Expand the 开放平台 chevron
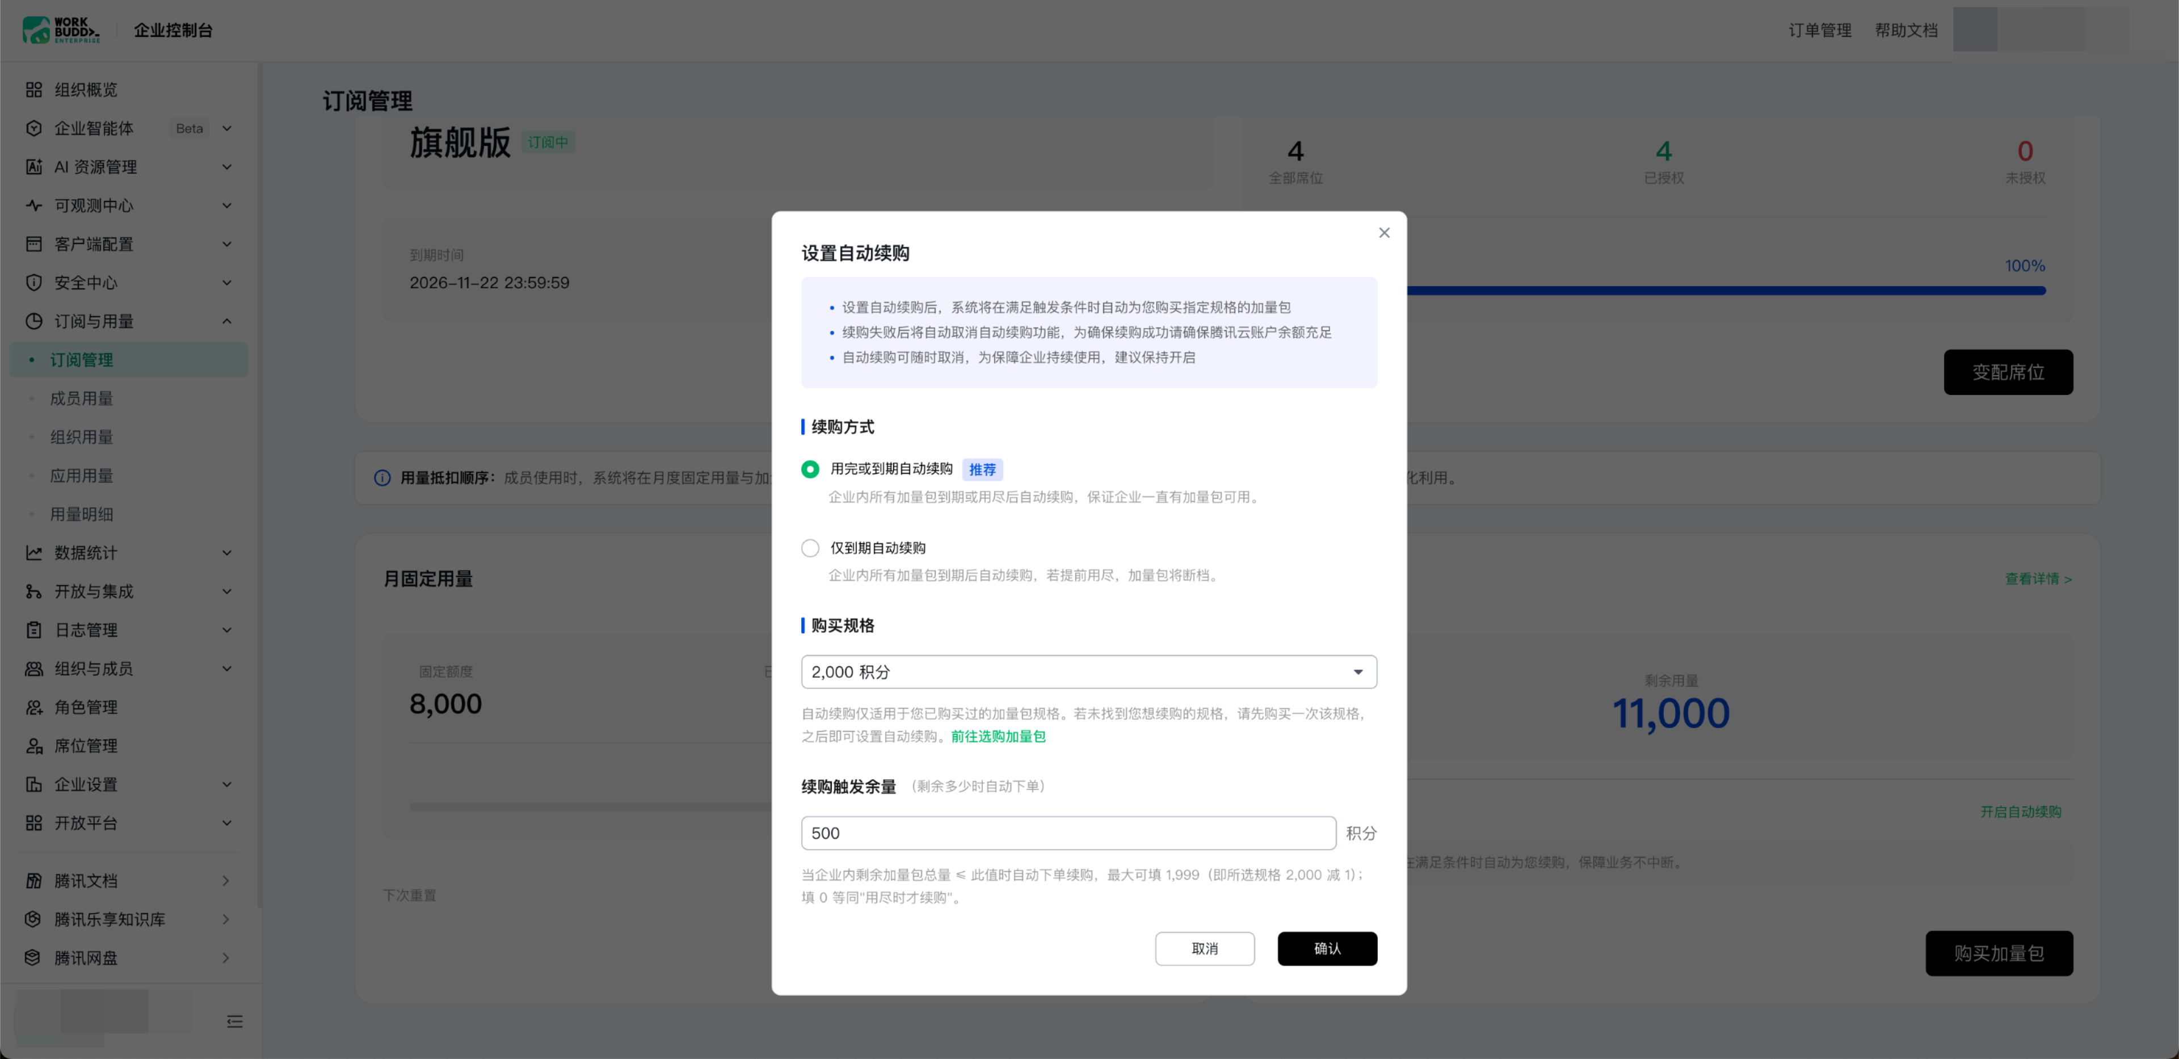 pyautogui.click(x=227, y=823)
